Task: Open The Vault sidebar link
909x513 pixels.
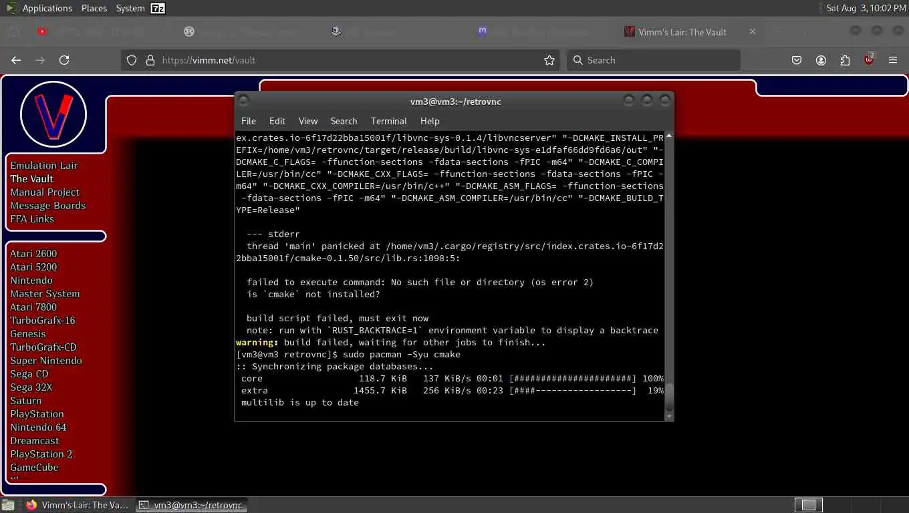Action: 31,178
